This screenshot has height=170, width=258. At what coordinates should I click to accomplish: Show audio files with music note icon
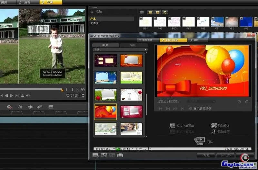pyautogui.click(x=165, y=12)
